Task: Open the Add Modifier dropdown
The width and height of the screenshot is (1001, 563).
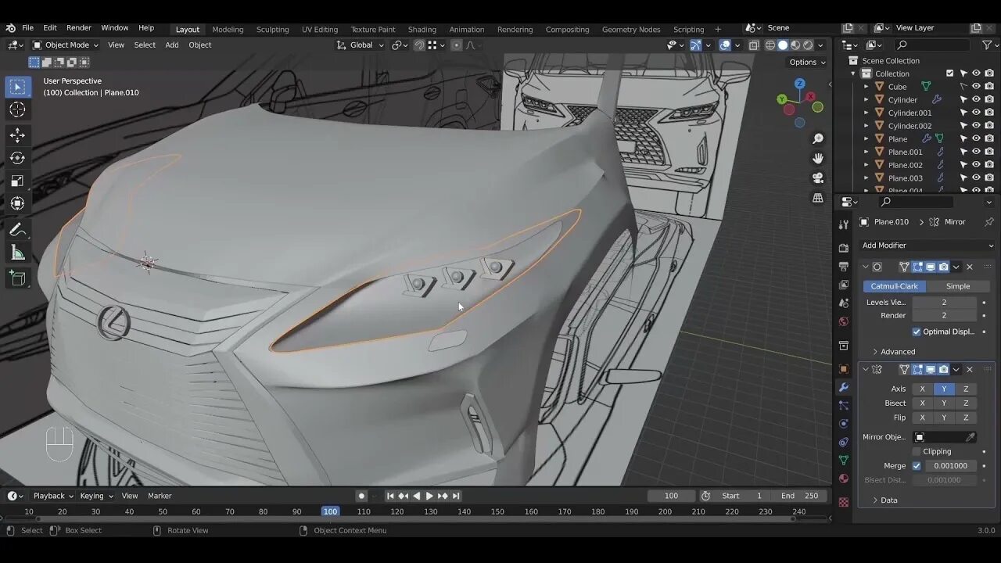Action: 927,246
